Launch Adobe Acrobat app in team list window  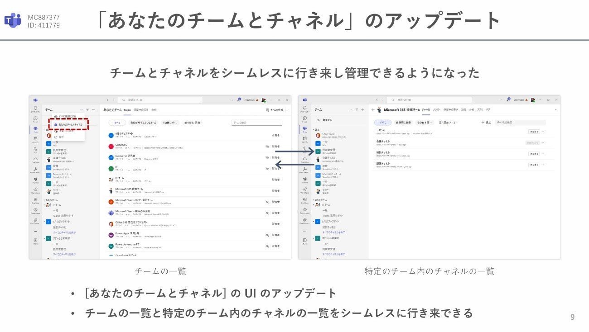coord(35,170)
